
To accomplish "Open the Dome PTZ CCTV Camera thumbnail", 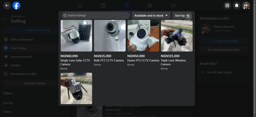I will click(143, 36).
